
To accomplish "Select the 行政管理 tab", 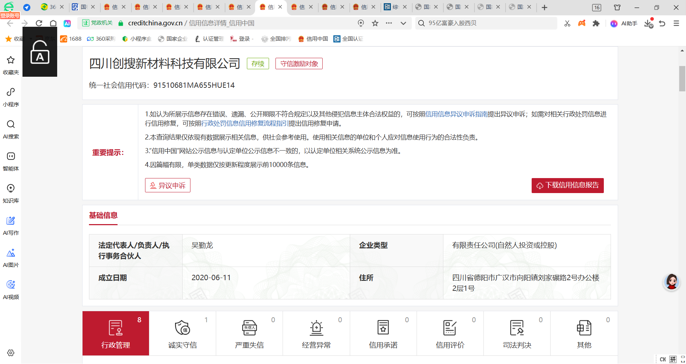I will tap(116, 333).
